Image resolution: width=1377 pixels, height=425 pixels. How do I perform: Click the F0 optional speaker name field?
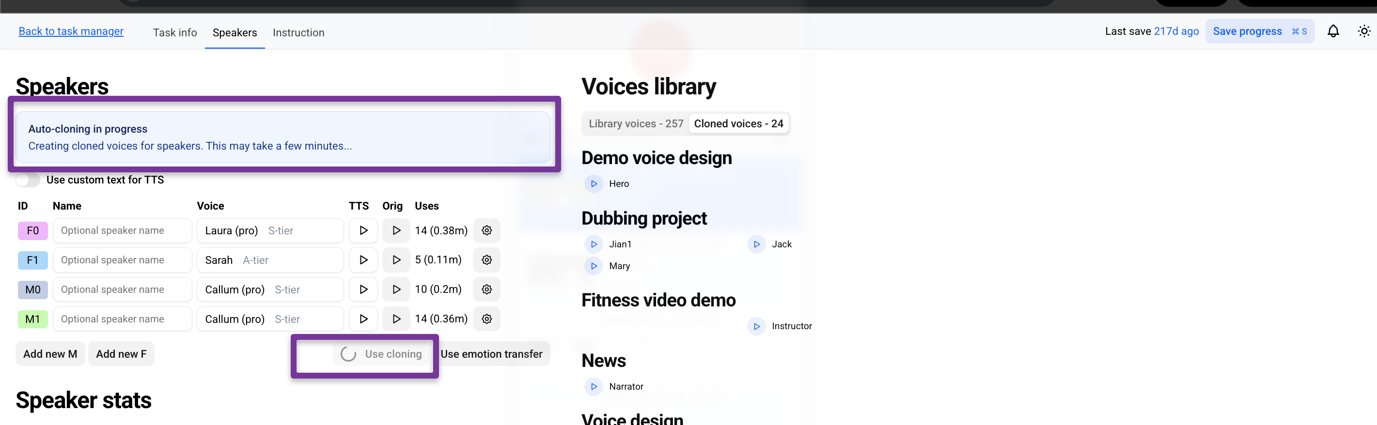pos(123,231)
